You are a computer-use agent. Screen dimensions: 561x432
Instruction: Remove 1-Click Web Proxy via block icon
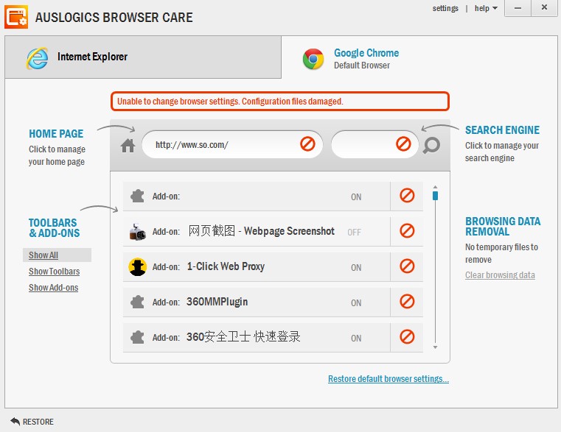(x=407, y=266)
